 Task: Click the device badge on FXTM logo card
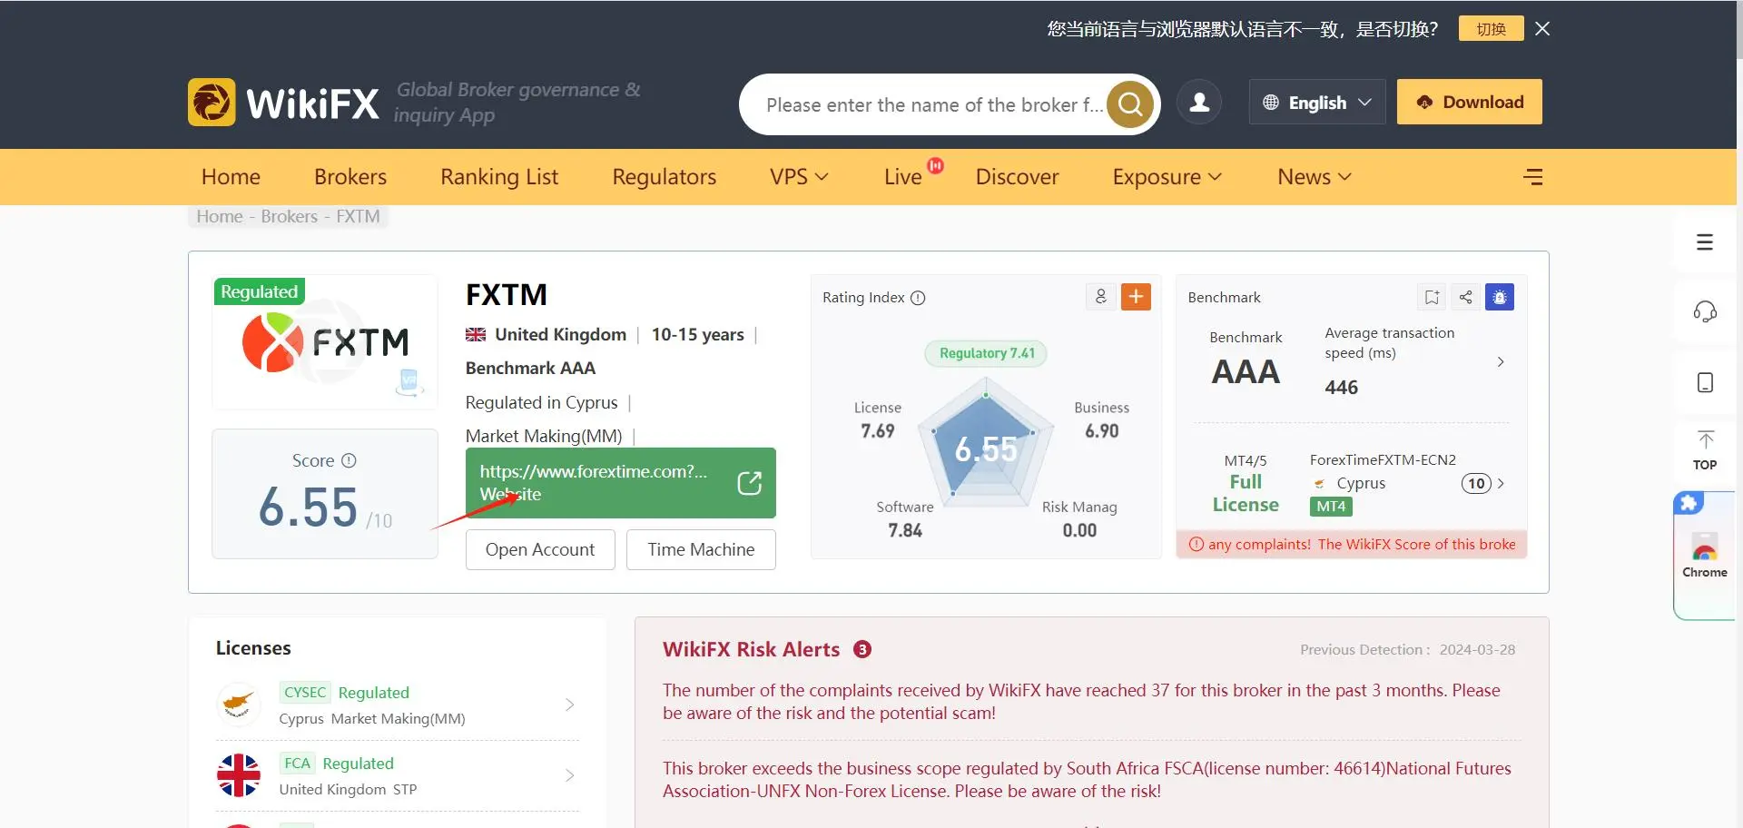(409, 382)
